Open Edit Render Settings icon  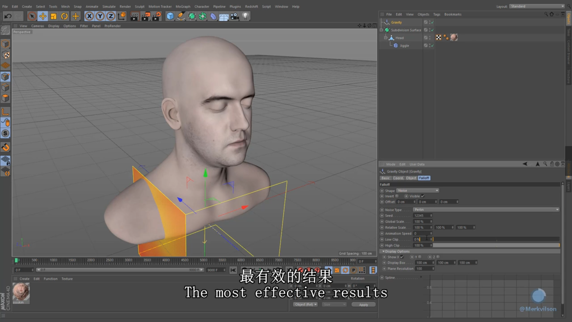coord(156,16)
